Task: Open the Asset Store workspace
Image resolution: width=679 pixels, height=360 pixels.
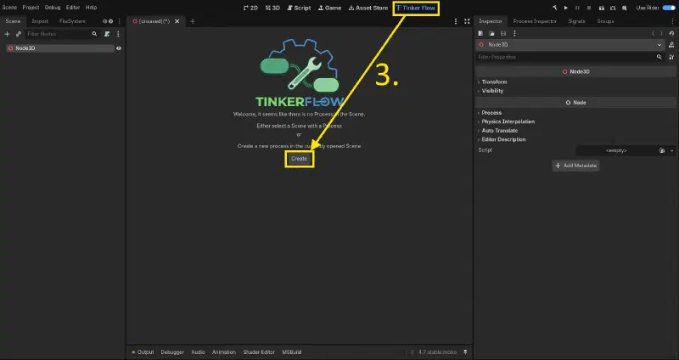Action: coord(368,8)
